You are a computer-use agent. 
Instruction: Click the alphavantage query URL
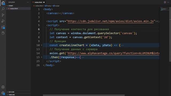pyautogui.click(x=114, y=53)
